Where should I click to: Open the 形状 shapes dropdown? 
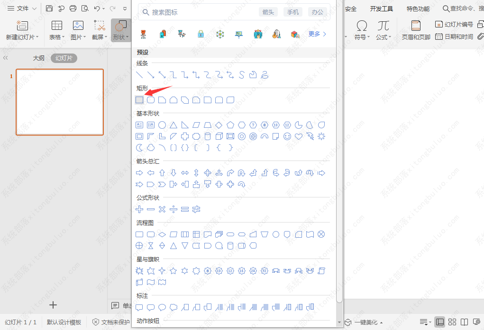tap(121, 30)
